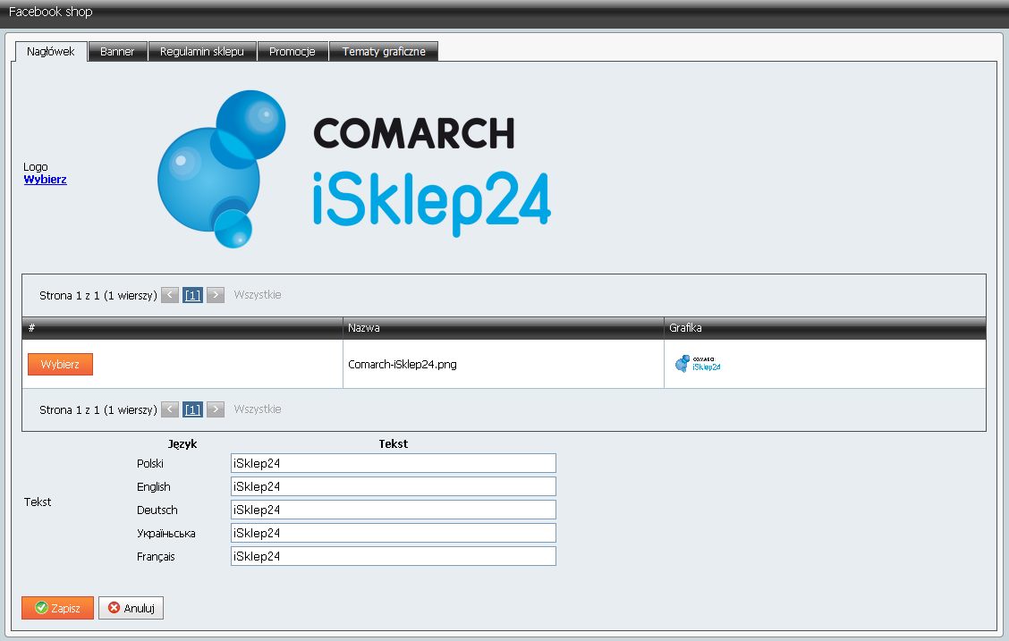The image size is (1009, 641).
Task: Open the Promocje tab
Action: (x=293, y=52)
